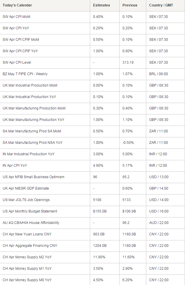
Task: Click the Country / GMT column header
Action: (x=161, y=5)
